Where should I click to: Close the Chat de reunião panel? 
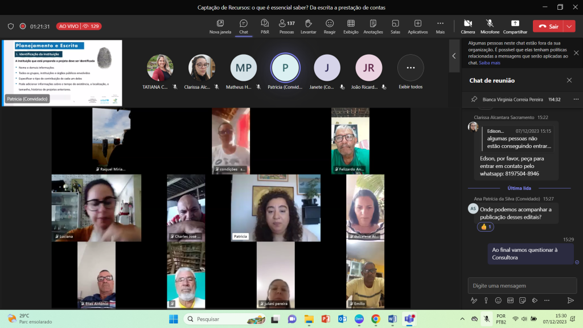pos(569,80)
